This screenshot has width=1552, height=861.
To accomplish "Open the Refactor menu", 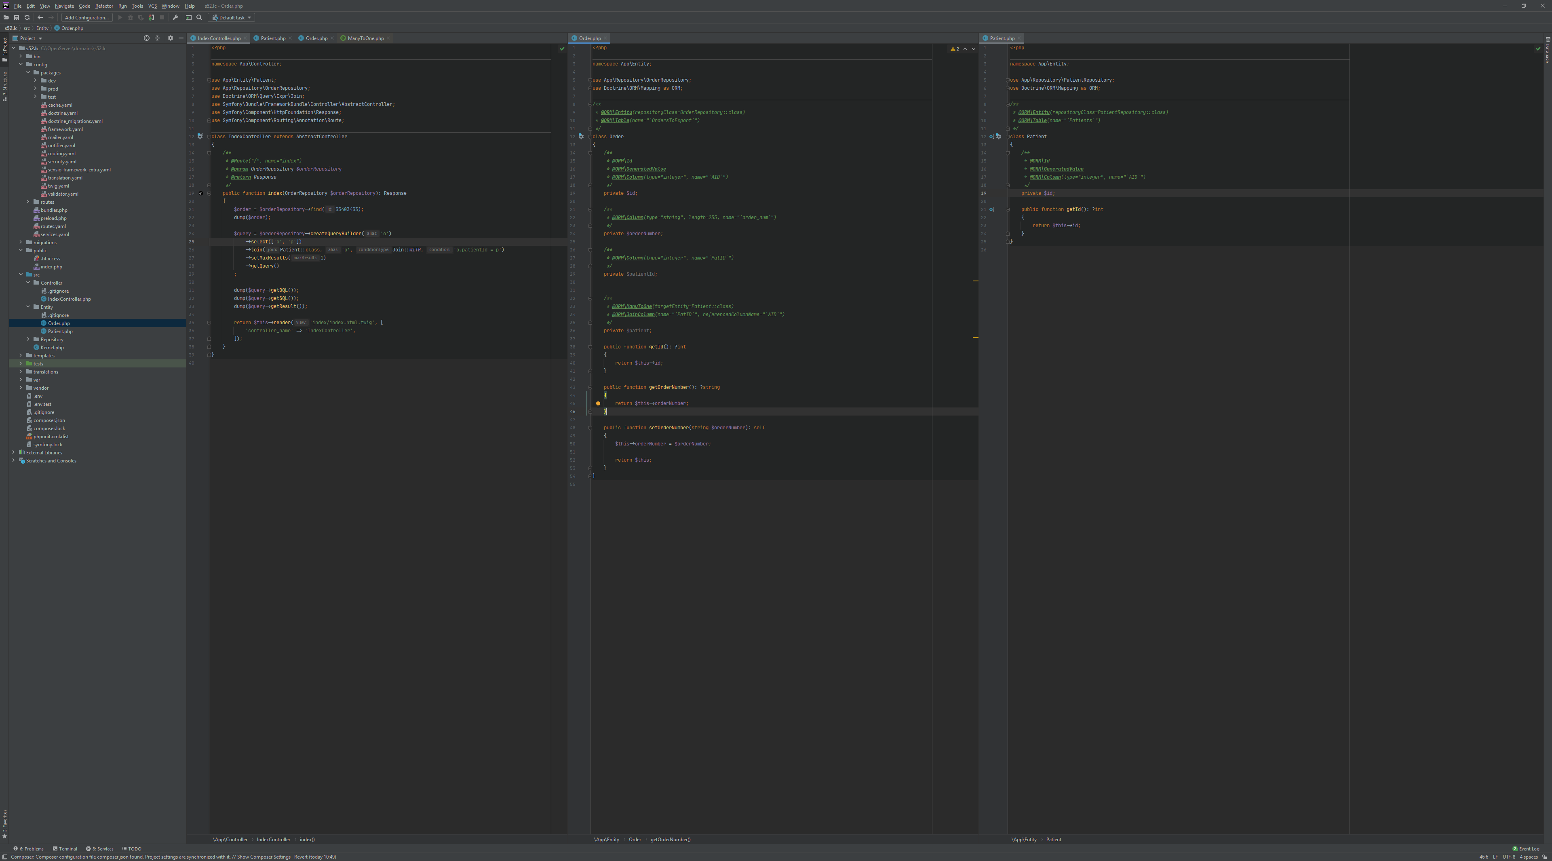I will click(104, 6).
